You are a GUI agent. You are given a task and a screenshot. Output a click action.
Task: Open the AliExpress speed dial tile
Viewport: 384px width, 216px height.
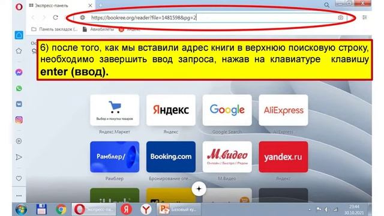click(x=283, y=110)
